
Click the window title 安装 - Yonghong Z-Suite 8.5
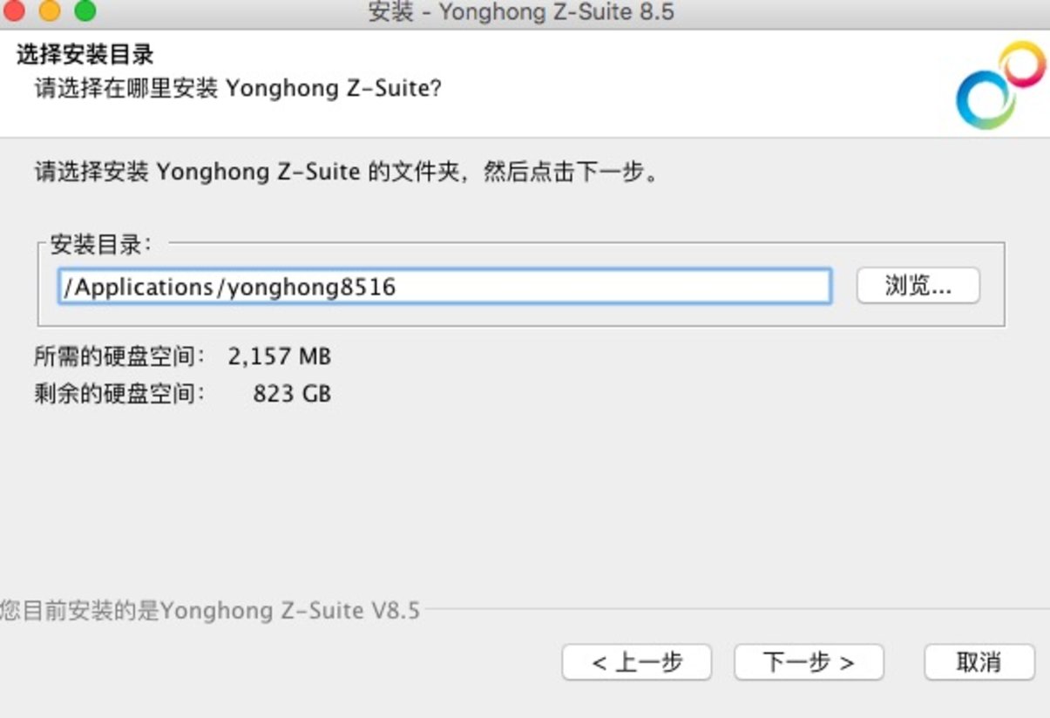[525, 12]
